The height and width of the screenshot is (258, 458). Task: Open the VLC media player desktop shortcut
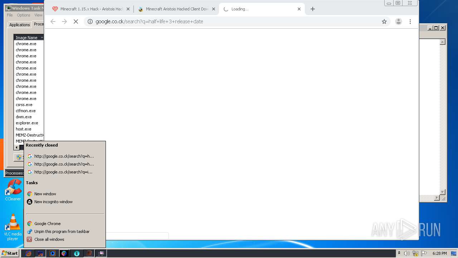(x=13, y=228)
